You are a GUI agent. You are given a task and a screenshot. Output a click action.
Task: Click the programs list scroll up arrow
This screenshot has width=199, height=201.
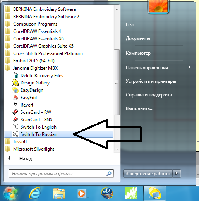point(117,9)
